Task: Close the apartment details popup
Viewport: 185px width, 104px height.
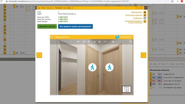Action: 146,8
